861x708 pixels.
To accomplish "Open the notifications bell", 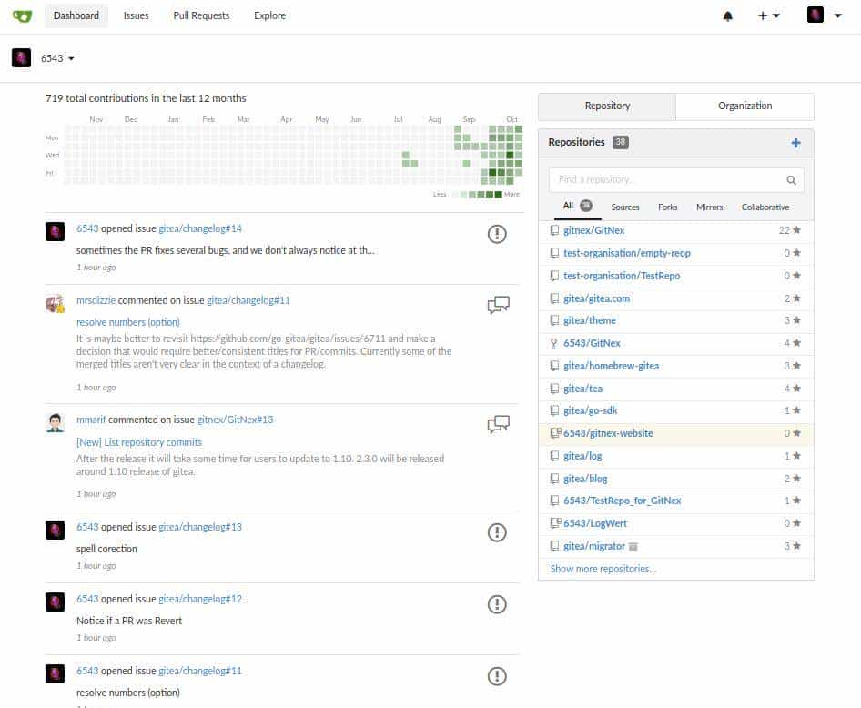I will [727, 15].
